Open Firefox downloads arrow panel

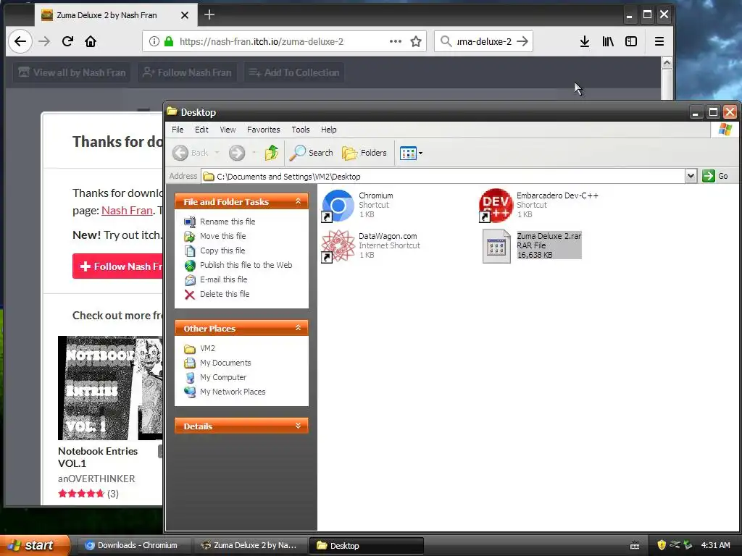(585, 41)
